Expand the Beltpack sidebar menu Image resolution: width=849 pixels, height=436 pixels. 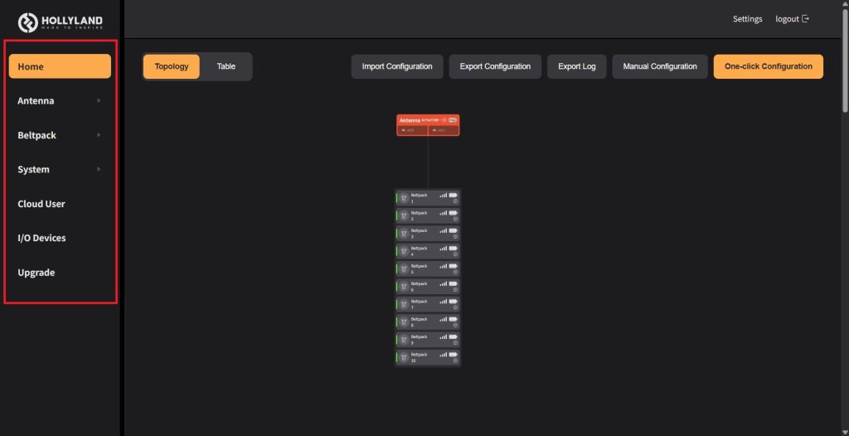(x=60, y=135)
